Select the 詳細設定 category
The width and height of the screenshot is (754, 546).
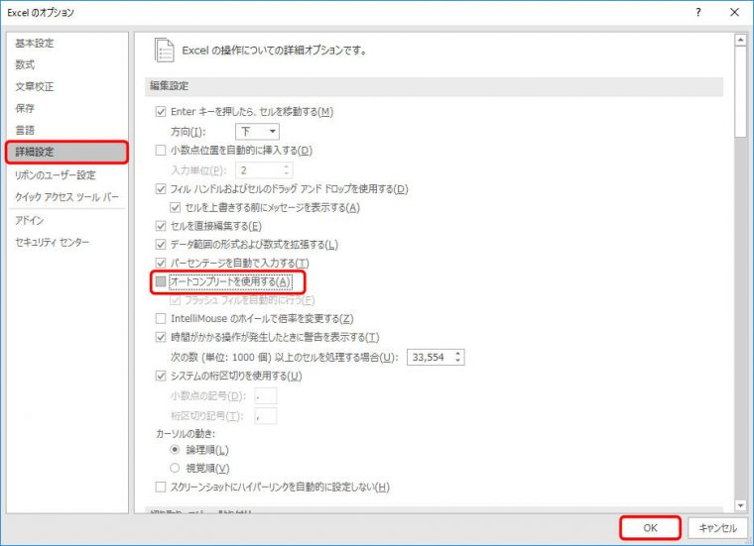[66, 153]
